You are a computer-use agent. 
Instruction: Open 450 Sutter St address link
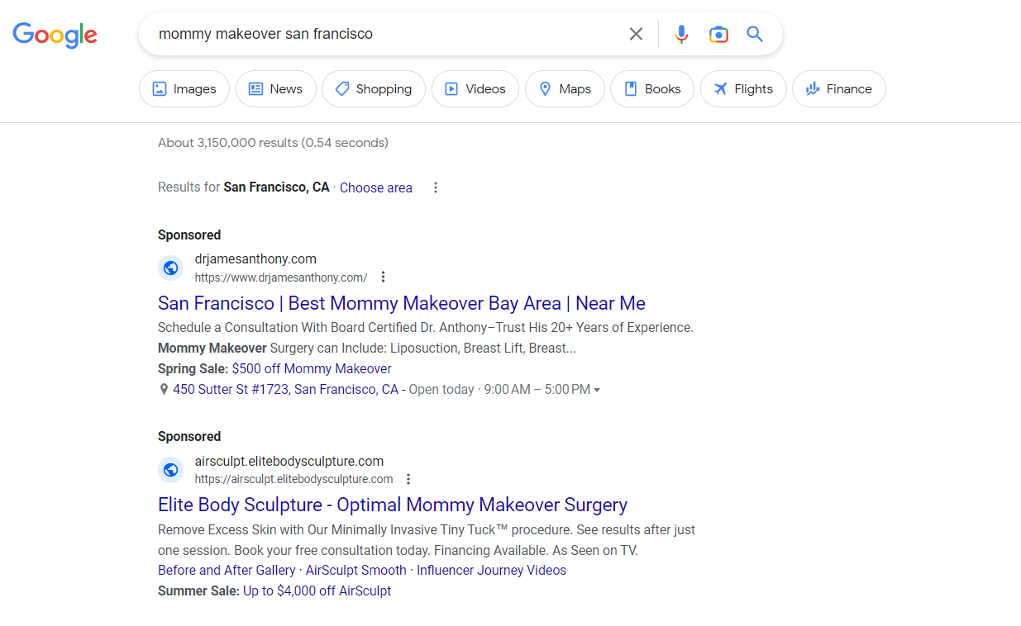[285, 390]
